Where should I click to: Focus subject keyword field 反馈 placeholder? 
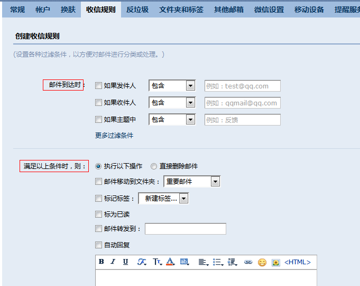coord(243,120)
